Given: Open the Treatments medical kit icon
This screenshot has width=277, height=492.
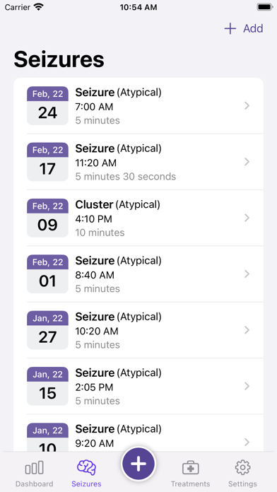Looking at the screenshot, I should tap(190, 467).
